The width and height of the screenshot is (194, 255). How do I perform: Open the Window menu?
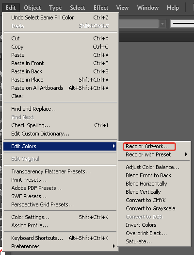(x=148, y=8)
